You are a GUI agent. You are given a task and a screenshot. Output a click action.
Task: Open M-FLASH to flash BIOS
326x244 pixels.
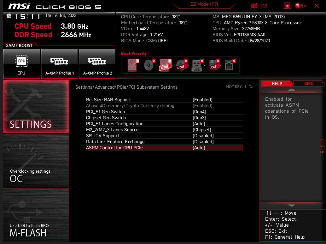pos(36,215)
